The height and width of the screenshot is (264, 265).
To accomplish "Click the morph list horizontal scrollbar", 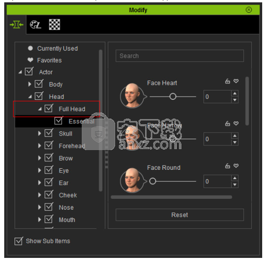I will click(171, 197).
